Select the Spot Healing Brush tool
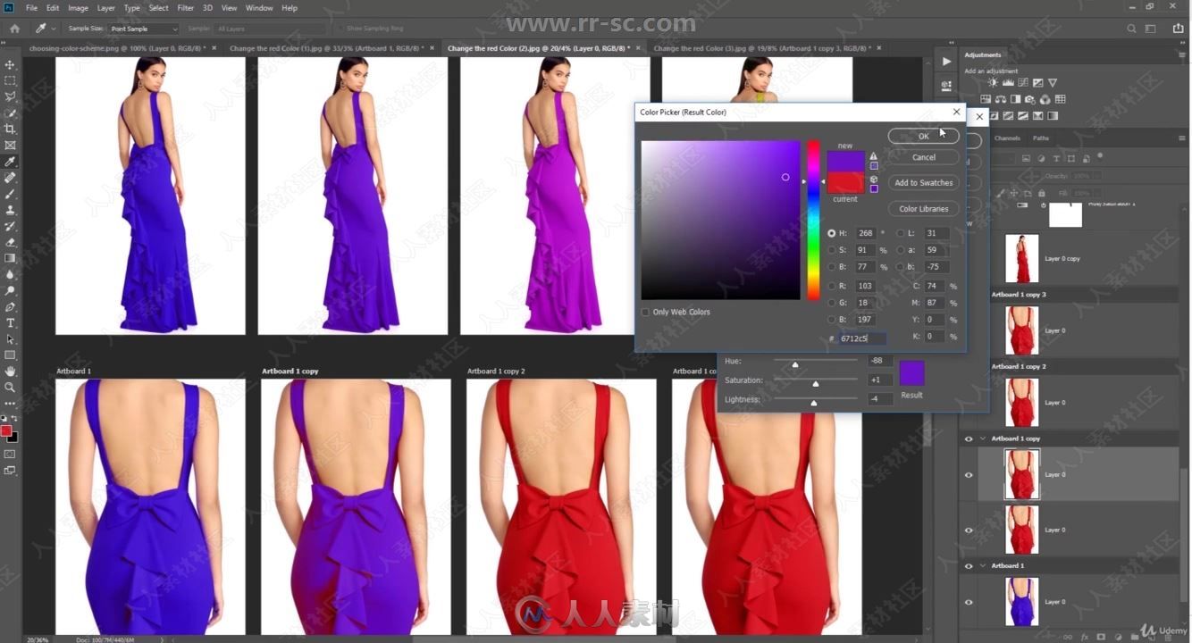The width and height of the screenshot is (1192, 643). tap(10, 178)
